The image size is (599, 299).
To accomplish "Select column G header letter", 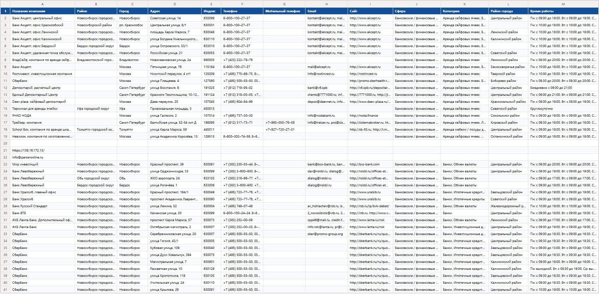I will click(284, 4).
